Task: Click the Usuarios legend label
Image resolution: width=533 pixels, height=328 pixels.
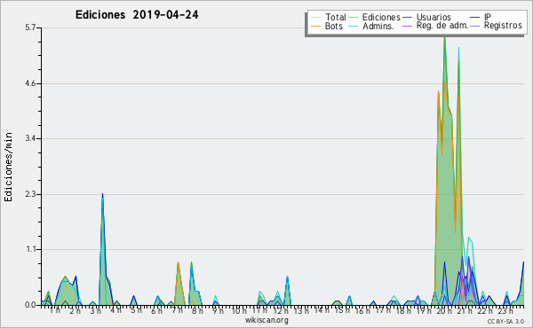Action: click(x=434, y=17)
